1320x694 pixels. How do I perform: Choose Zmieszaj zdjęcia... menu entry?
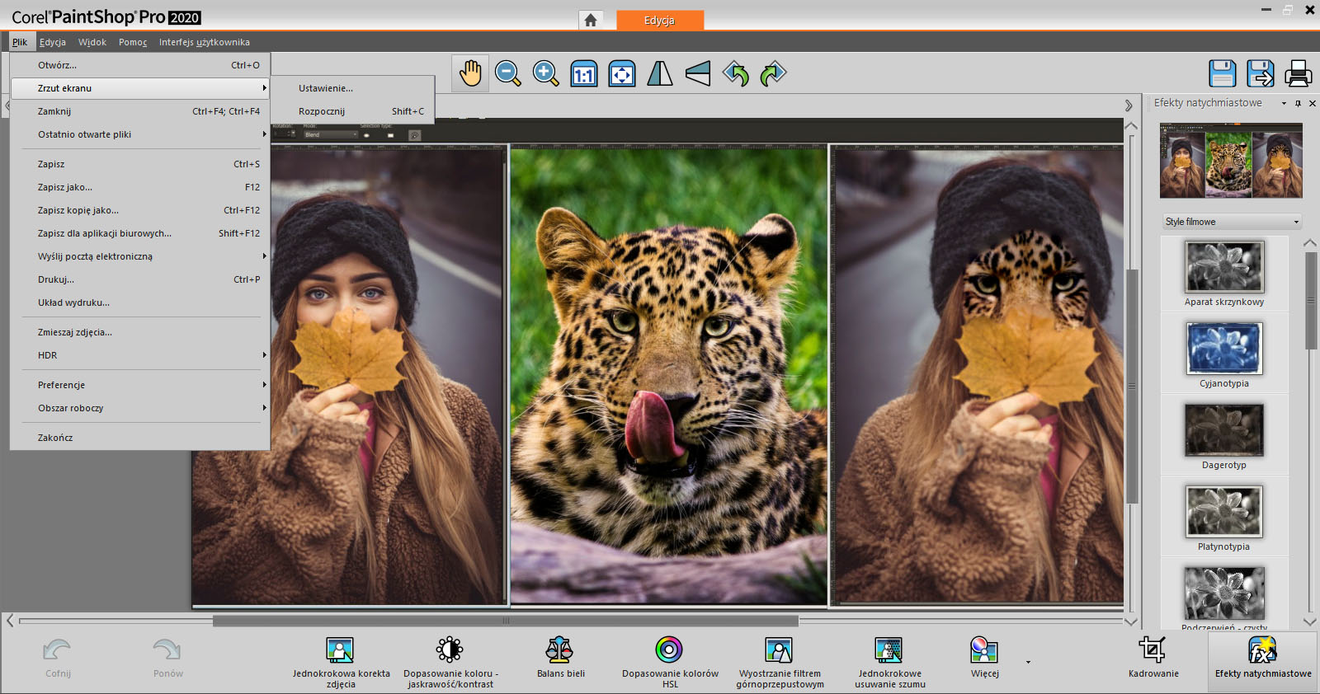141,332
